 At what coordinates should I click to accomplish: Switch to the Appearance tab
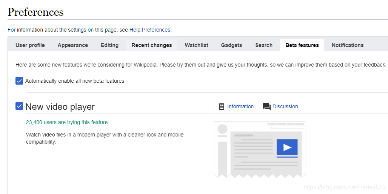(x=73, y=45)
